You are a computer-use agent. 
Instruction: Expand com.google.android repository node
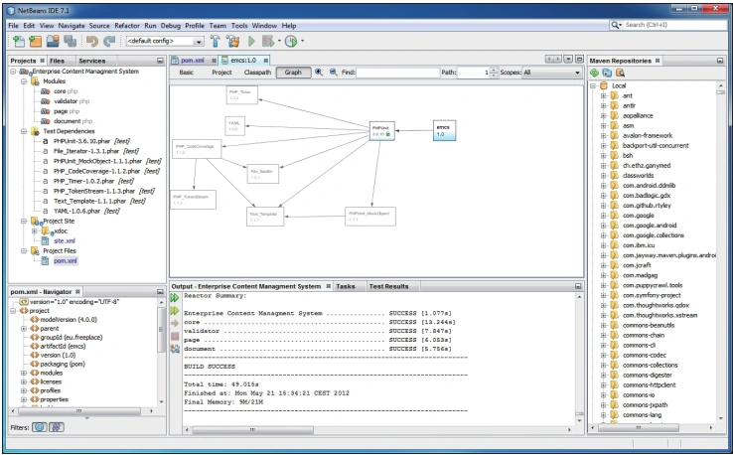click(x=604, y=226)
